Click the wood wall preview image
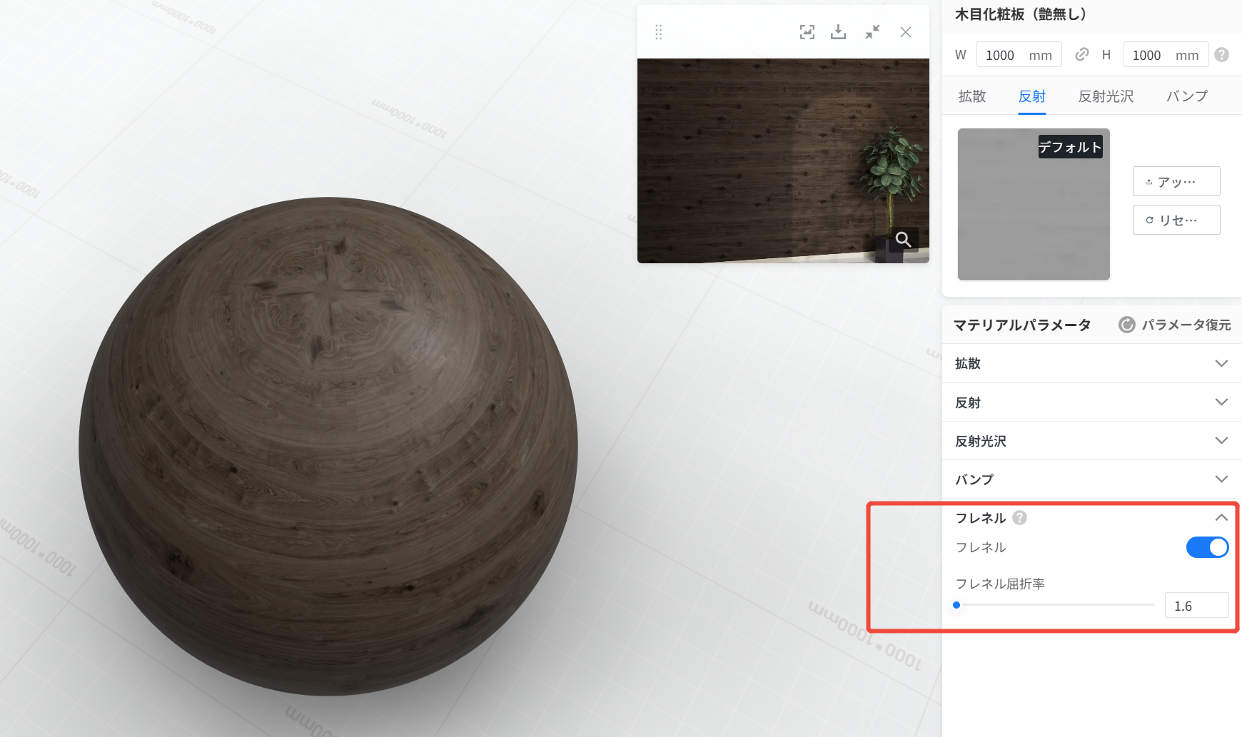The height and width of the screenshot is (737, 1242). [x=783, y=161]
